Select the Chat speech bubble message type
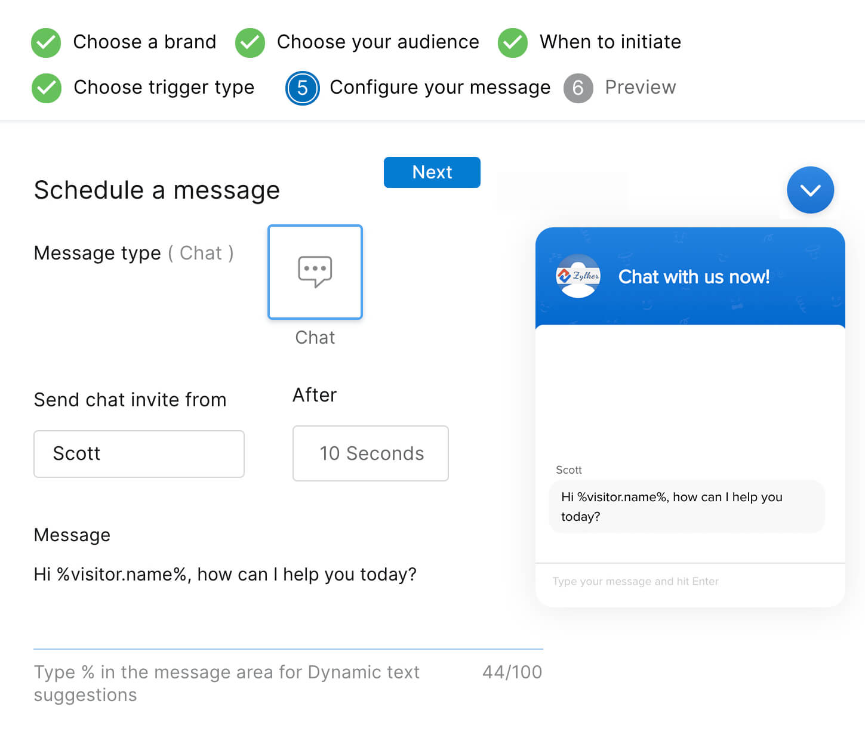 click(315, 272)
